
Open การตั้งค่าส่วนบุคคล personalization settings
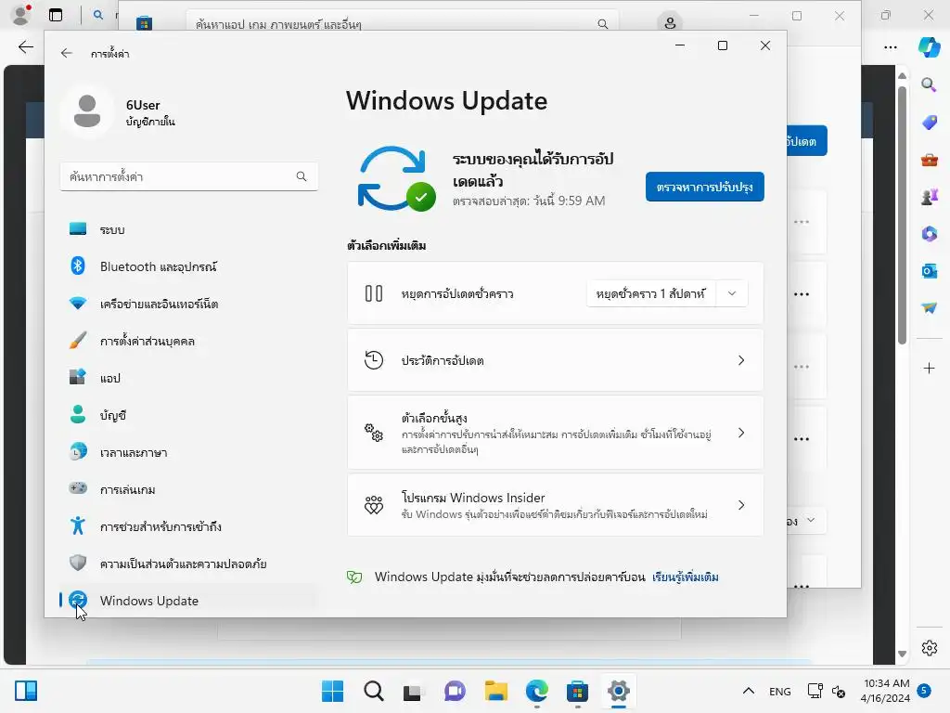click(187, 341)
